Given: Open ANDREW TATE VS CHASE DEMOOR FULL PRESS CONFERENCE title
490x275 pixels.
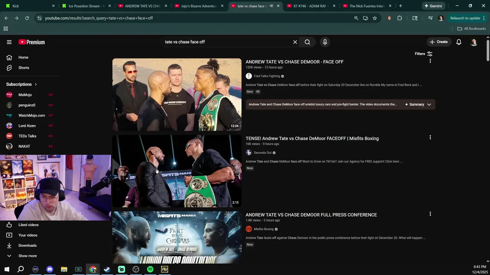Looking at the screenshot, I should pyautogui.click(x=311, y=215).
